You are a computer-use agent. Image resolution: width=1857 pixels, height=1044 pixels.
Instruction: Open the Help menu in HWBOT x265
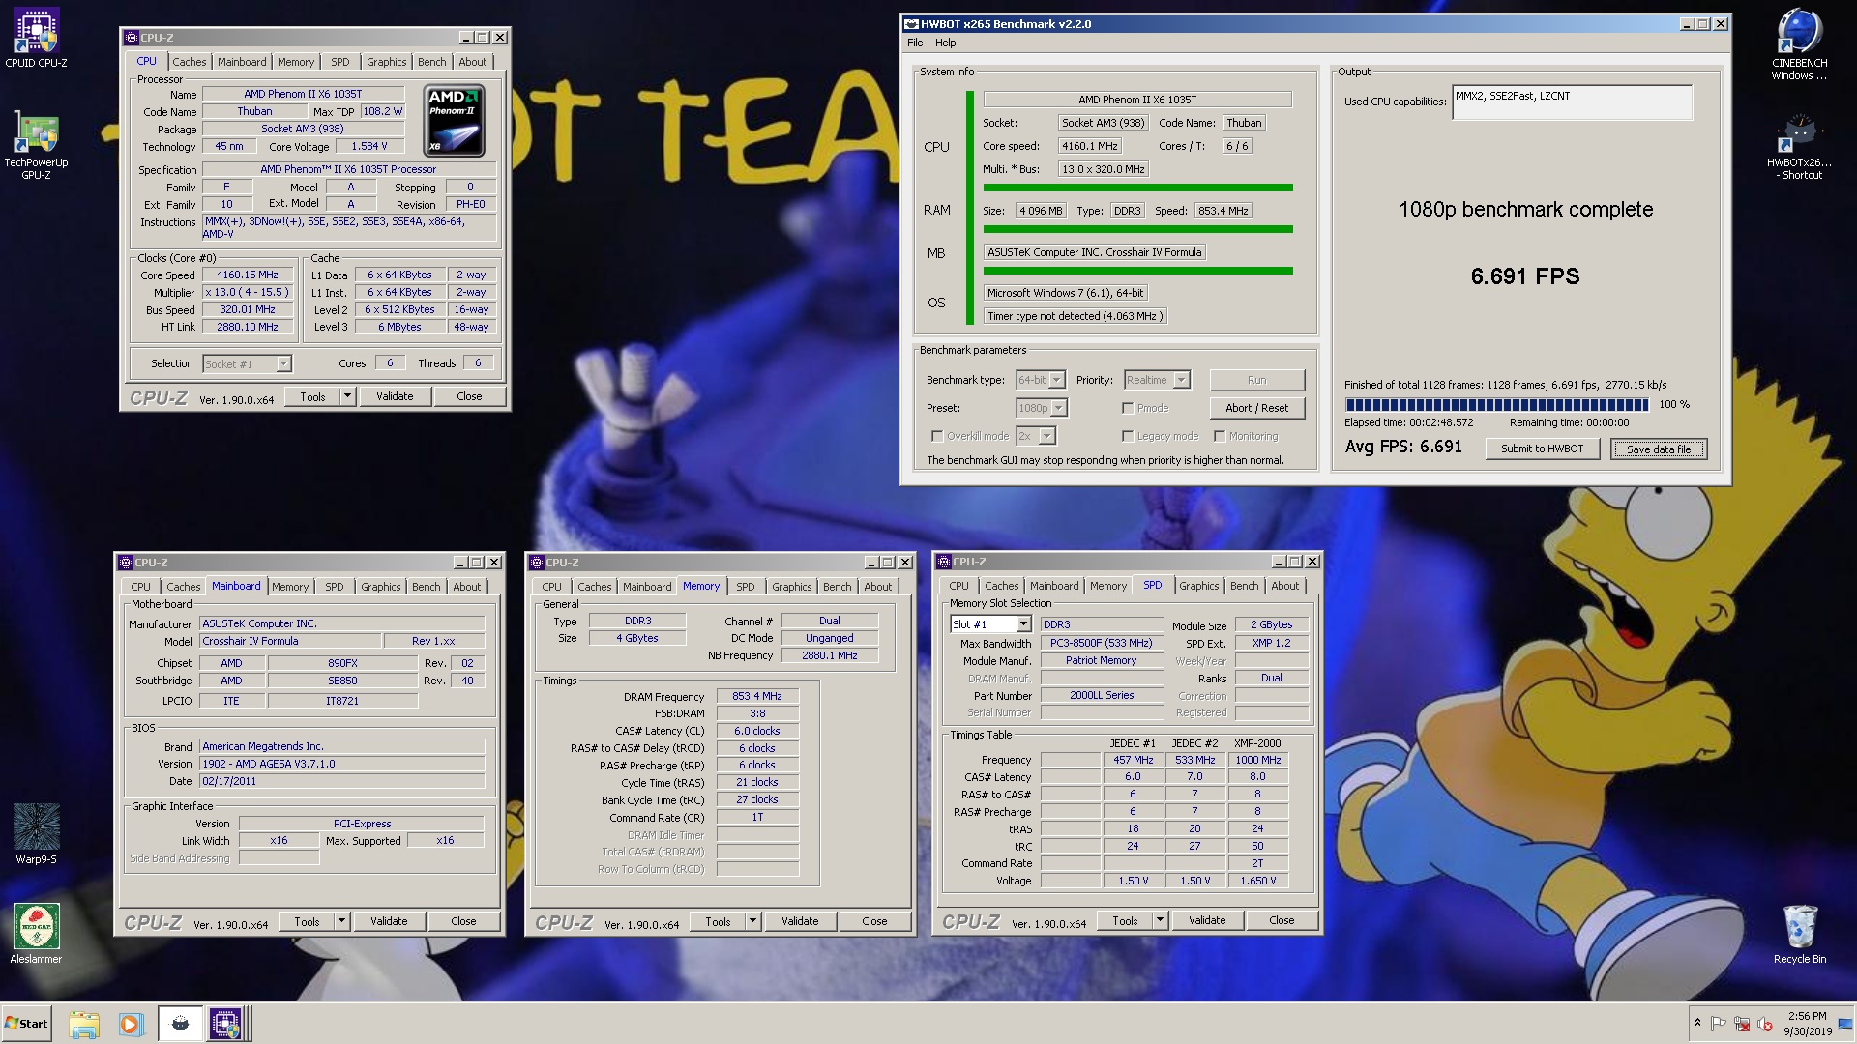point(946,43)
